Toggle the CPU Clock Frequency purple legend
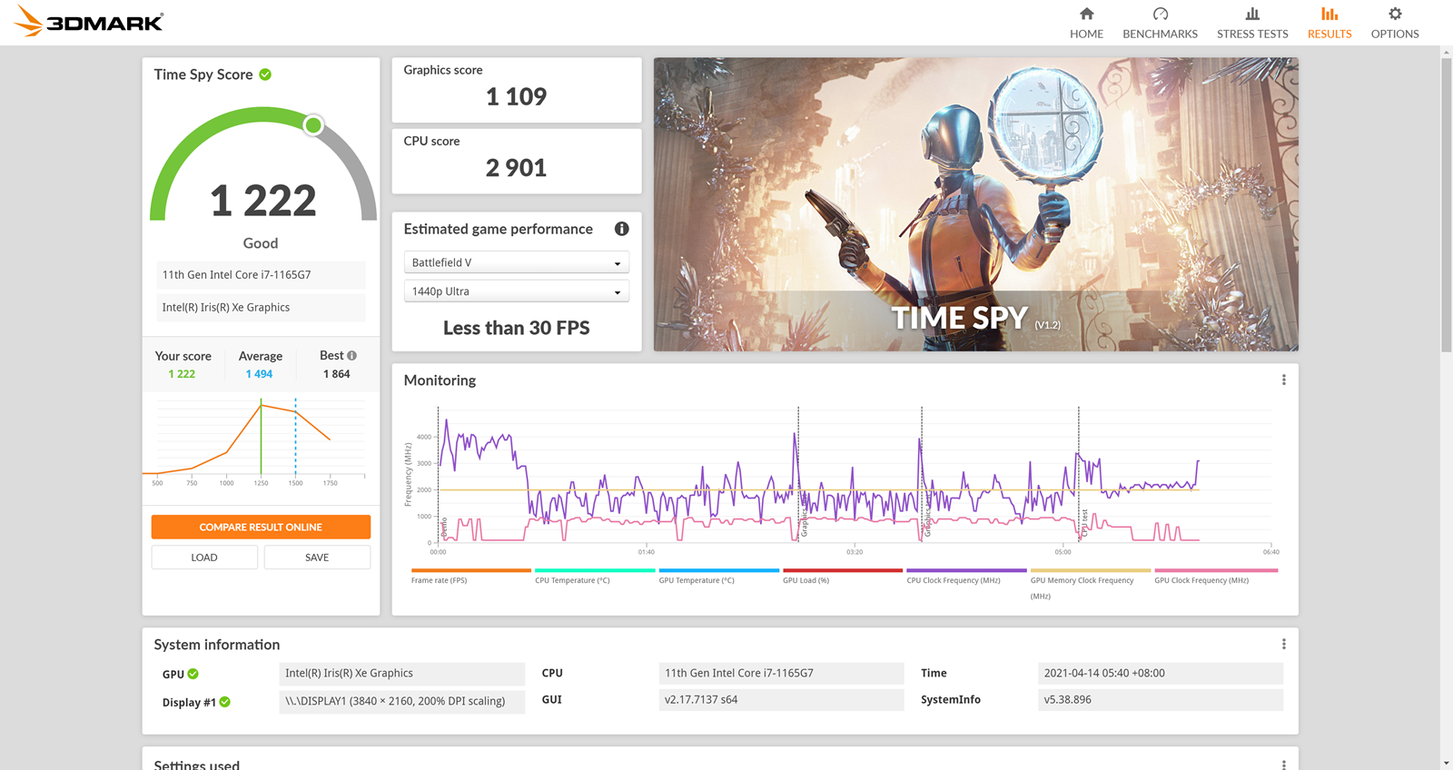The height and width of the screenshot is (770, 1453). coord(965,576)
